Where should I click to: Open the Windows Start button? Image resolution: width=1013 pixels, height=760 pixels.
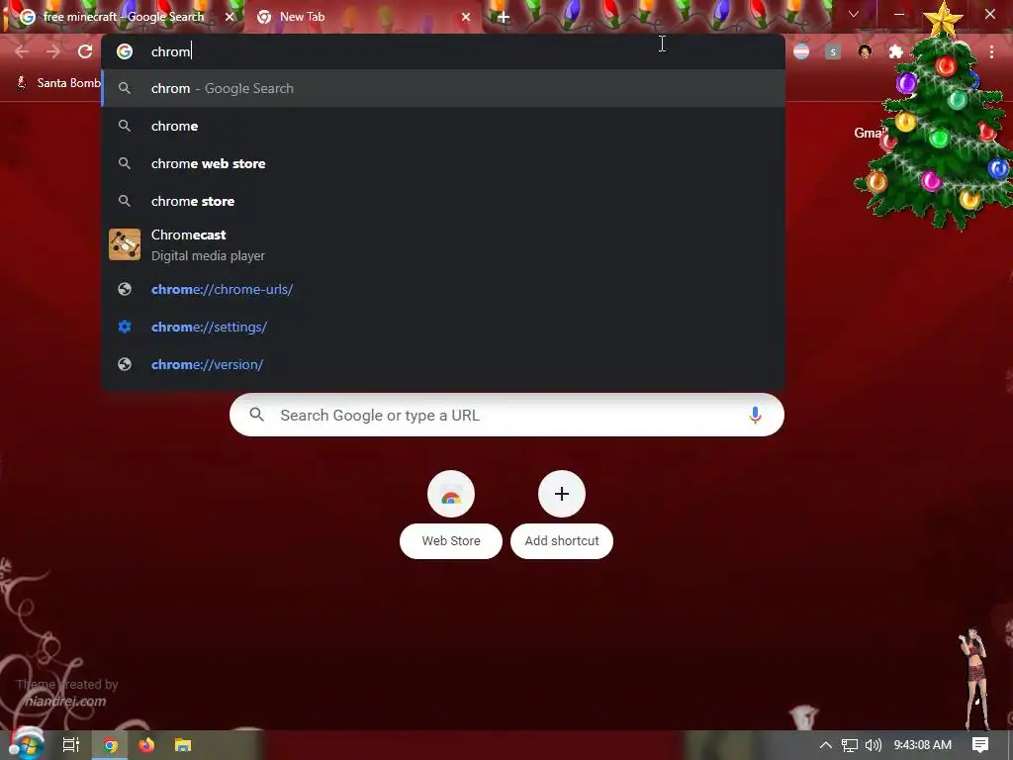26,745
